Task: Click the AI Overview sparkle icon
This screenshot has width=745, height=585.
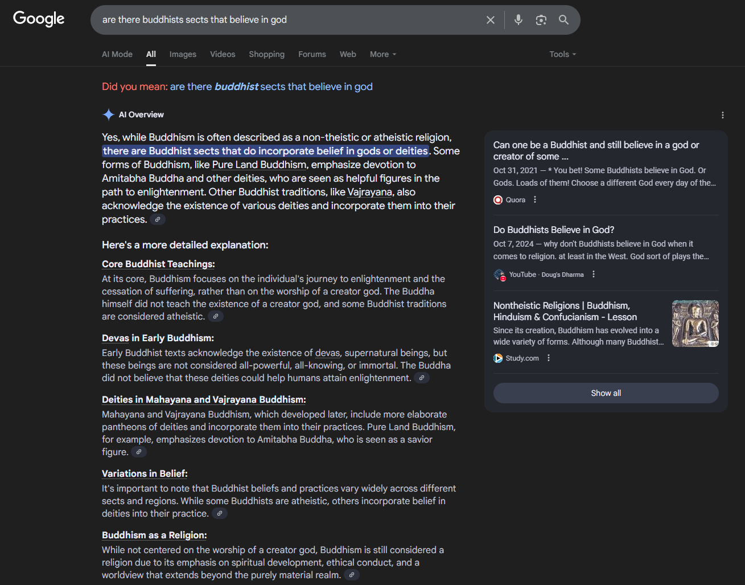Action: click(108, 114)
